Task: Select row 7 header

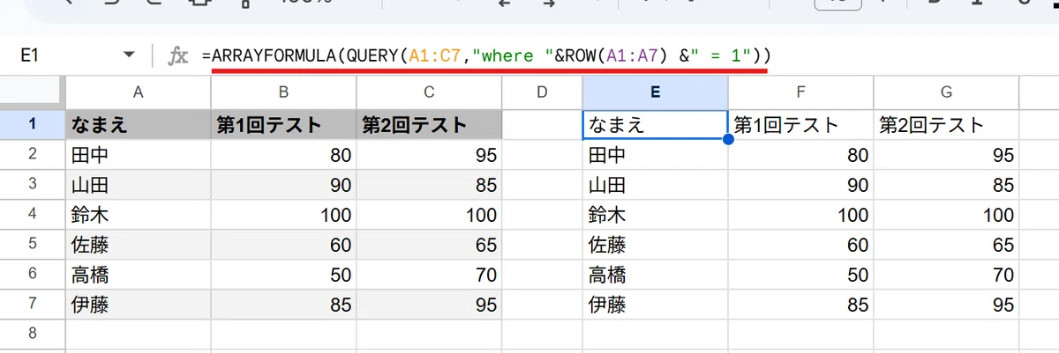Action: coord(33,305)
